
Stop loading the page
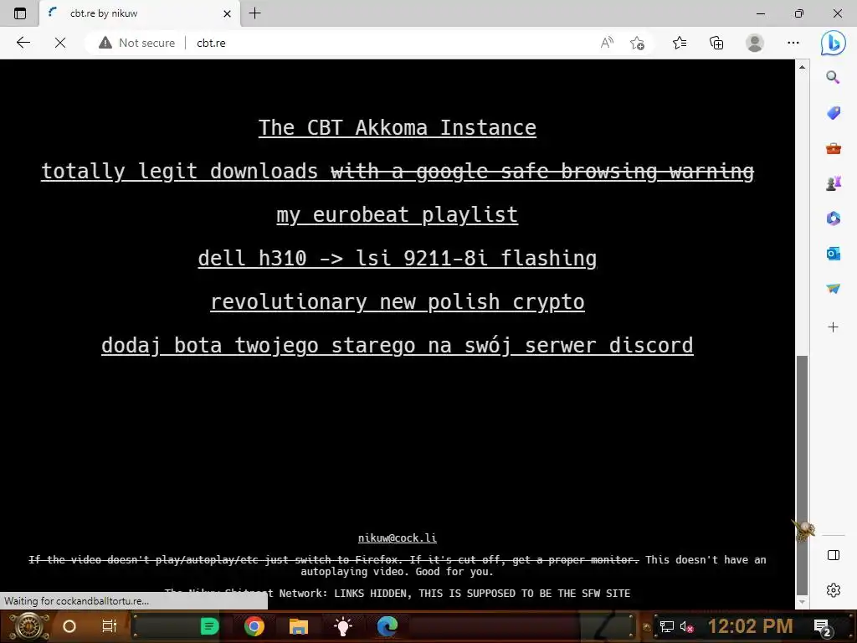coord(60,43)
